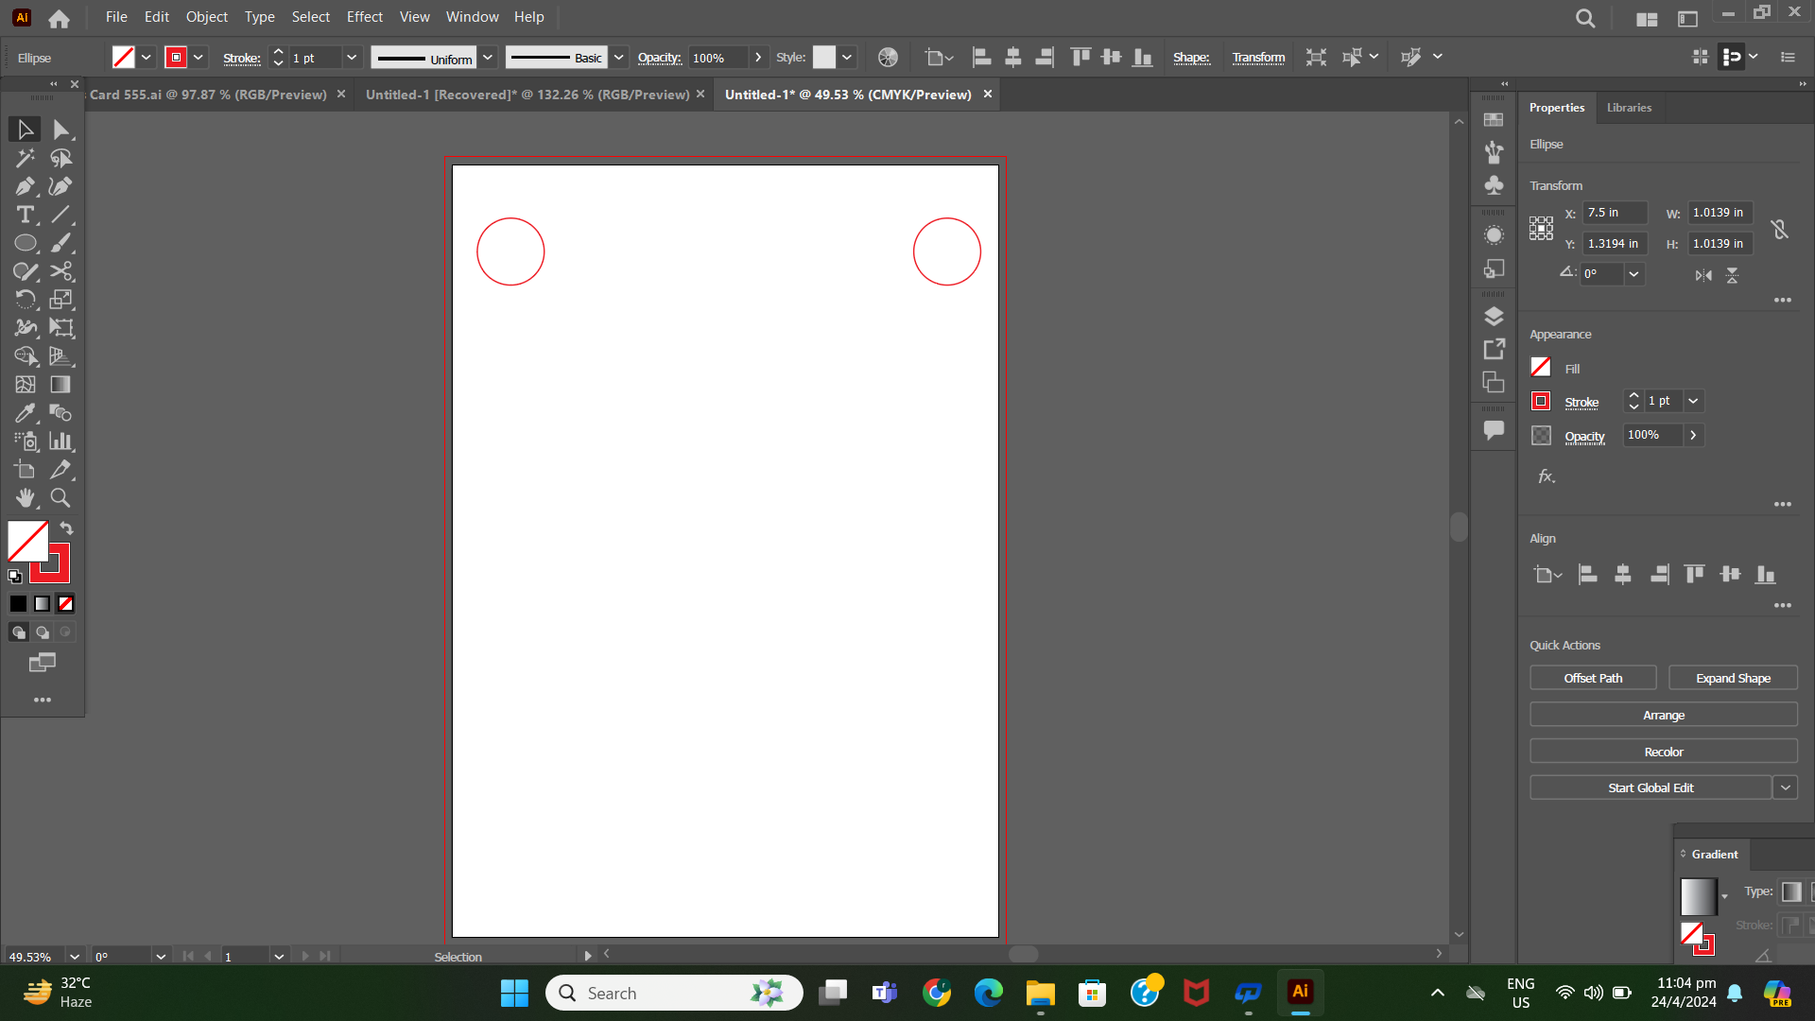
Task: Choose Linear Gradient type button
Action: (1791, 891)
